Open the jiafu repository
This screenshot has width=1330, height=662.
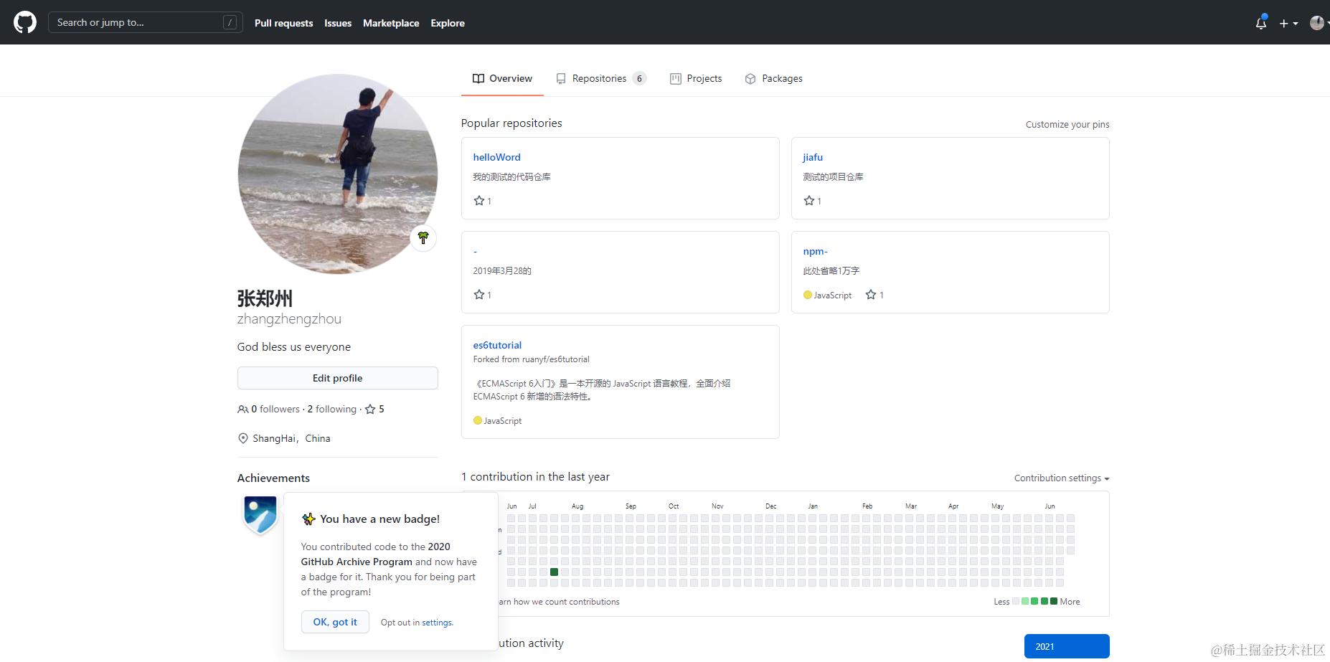(813, 157)
